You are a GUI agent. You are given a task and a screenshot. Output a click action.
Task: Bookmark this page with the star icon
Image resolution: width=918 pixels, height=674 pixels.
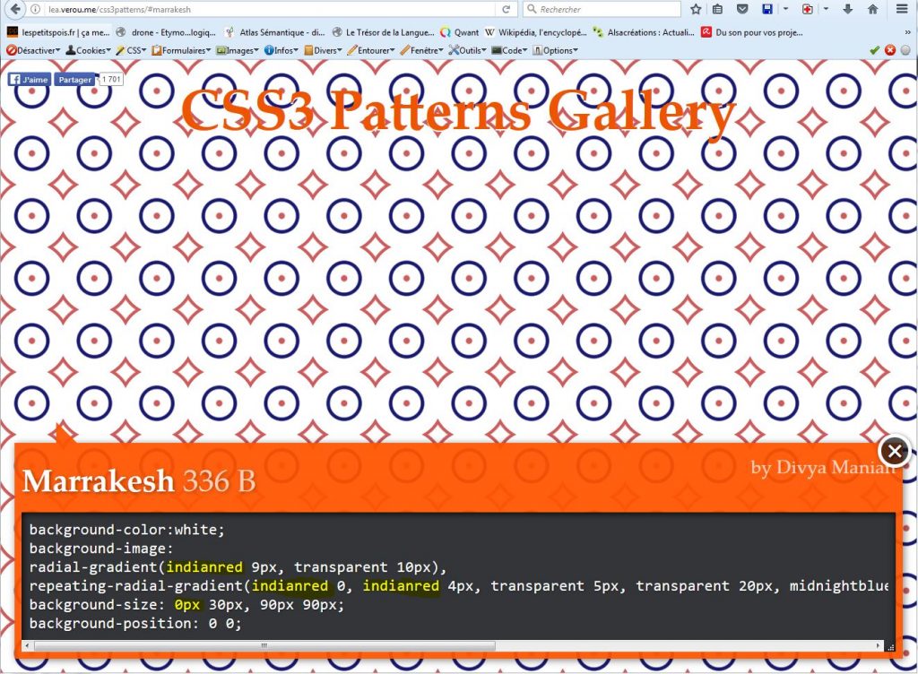(697, 10)
